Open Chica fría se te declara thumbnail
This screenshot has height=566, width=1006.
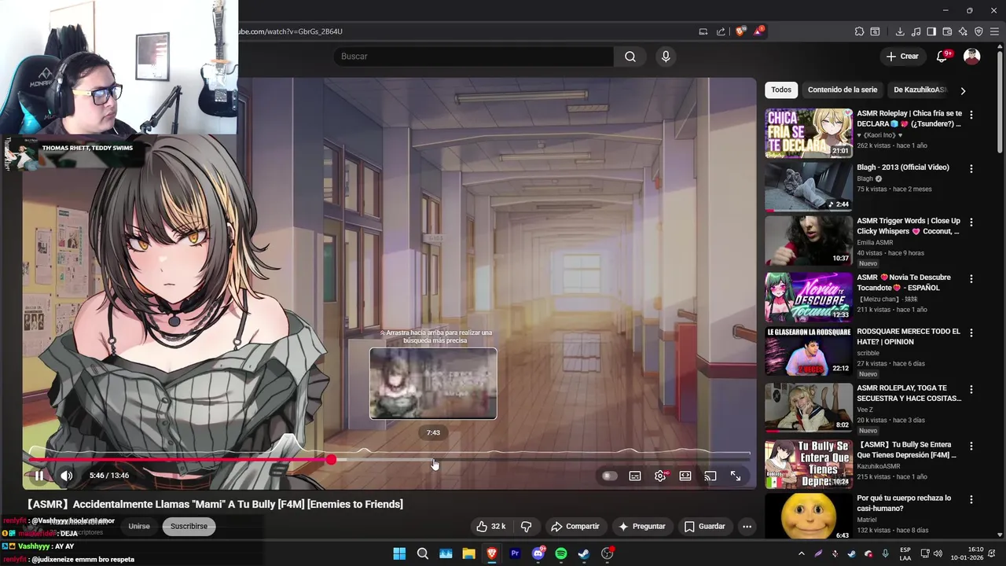[809, 133]
